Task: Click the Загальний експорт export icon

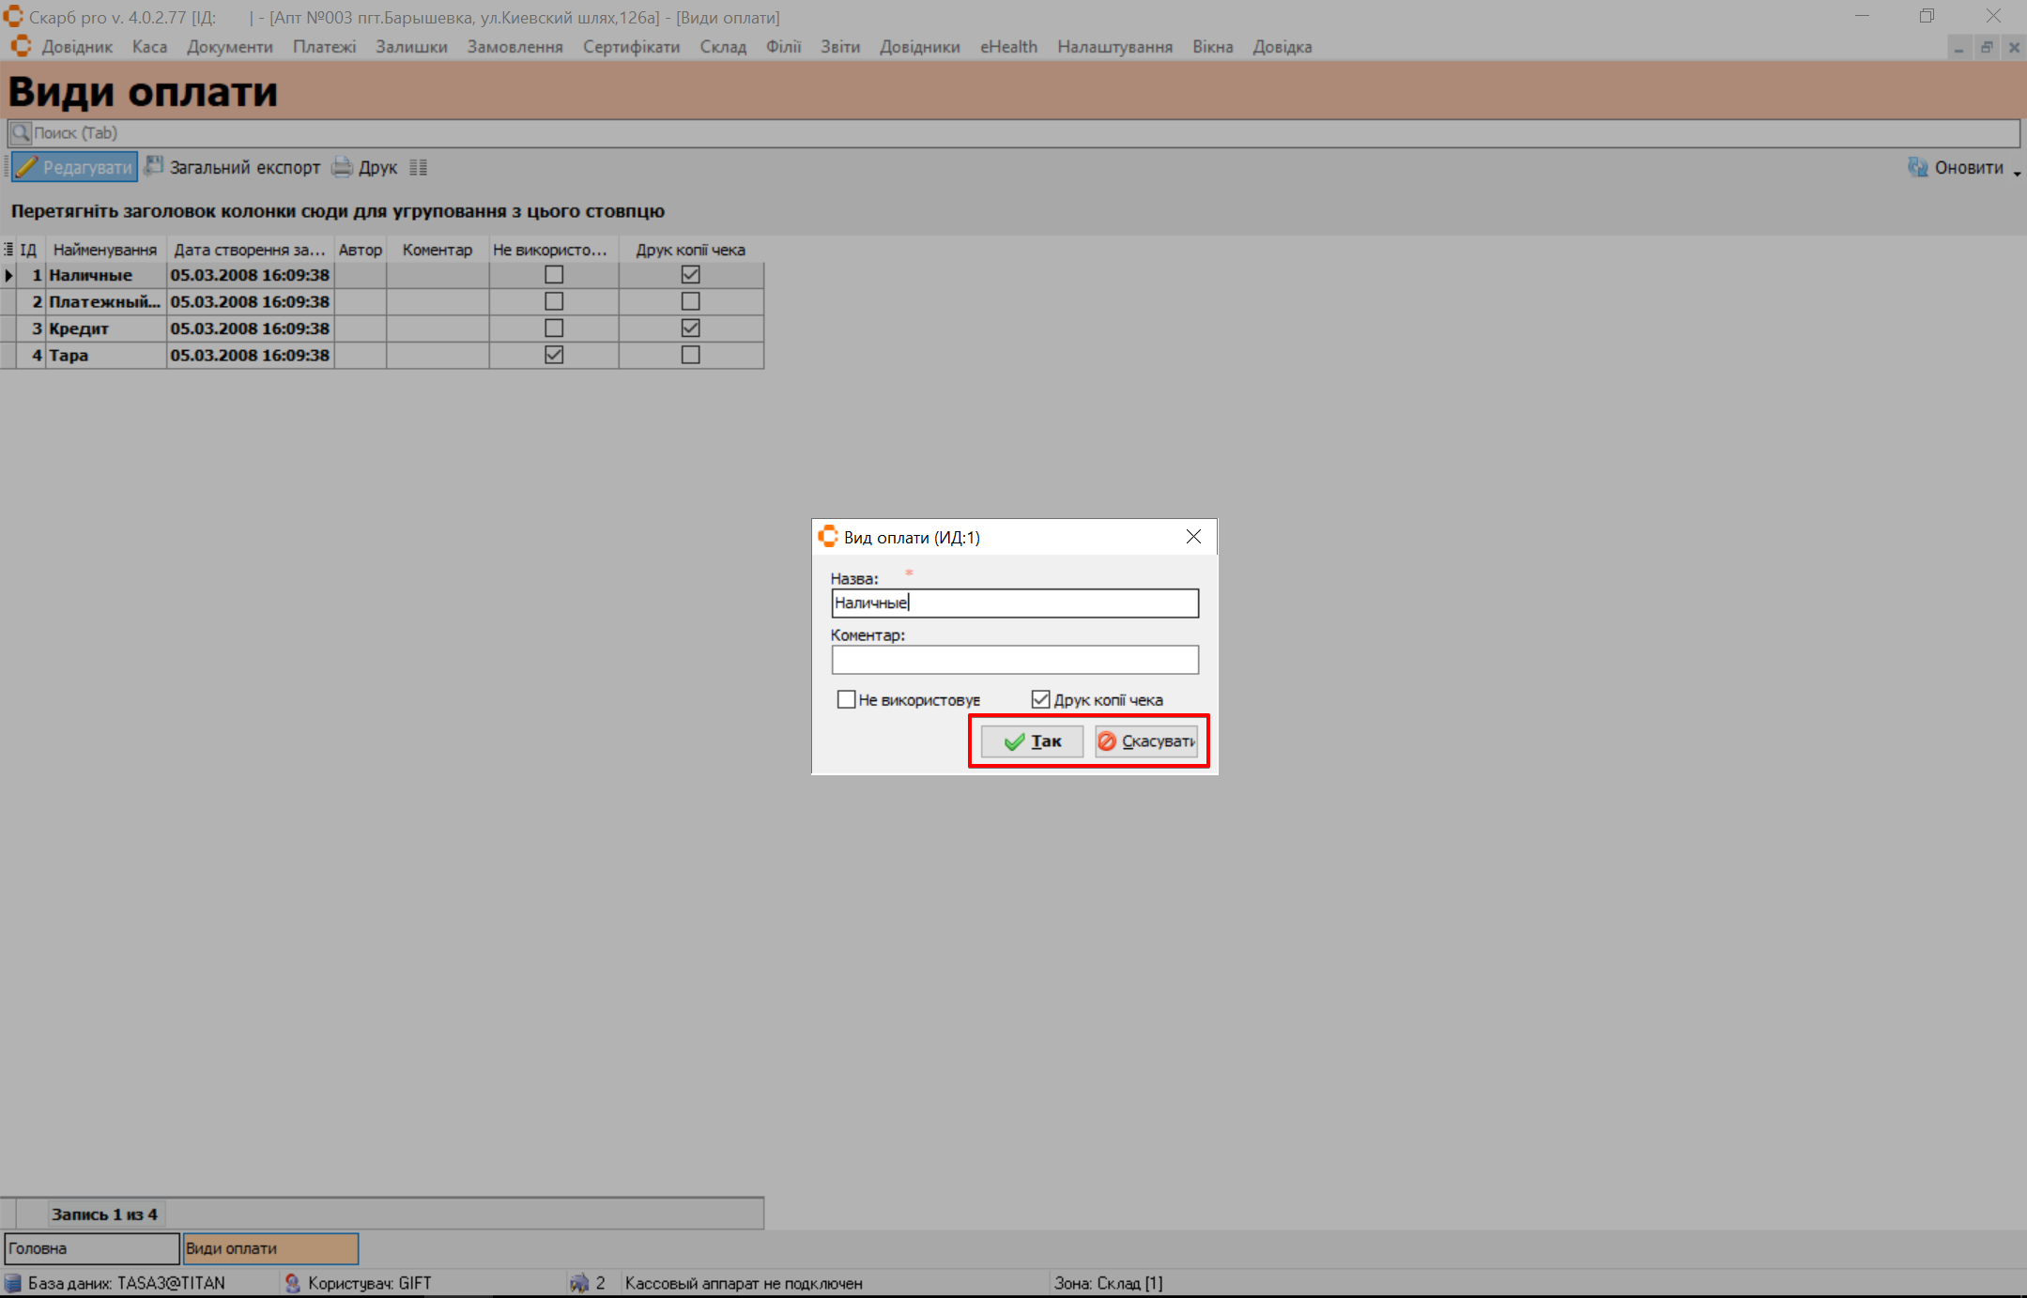Action: coord(154,166)
